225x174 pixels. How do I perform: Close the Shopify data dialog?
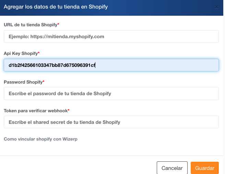(x=216, y=7)
